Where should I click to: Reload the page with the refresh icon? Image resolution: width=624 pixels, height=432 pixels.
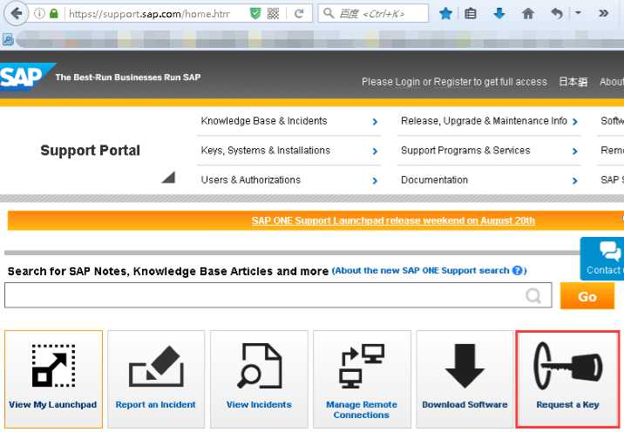[x=299, y=14]
